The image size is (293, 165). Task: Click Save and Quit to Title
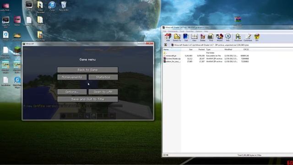(87, 99)
